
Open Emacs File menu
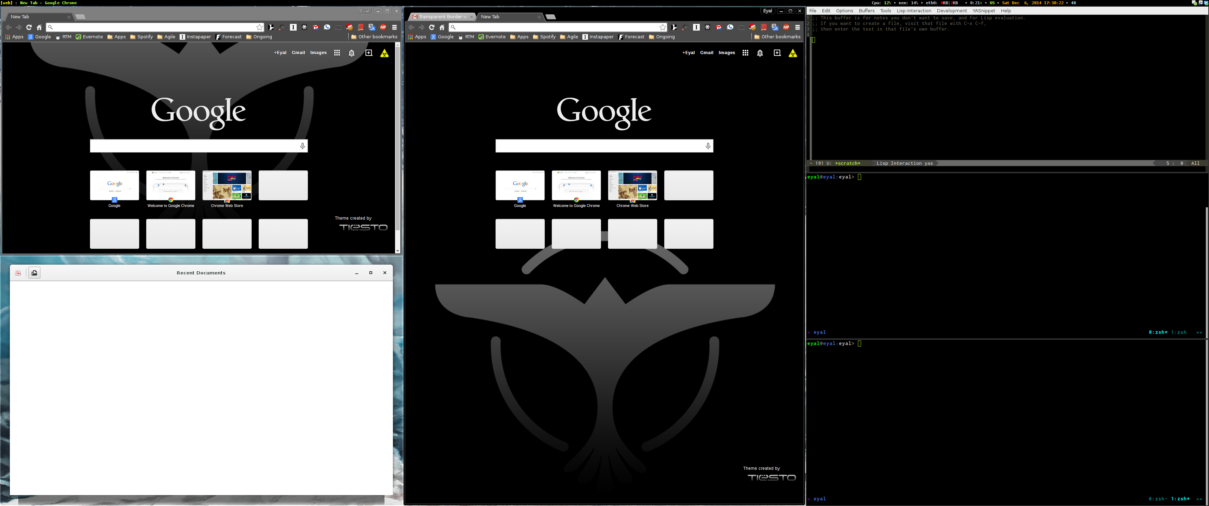coord(813,11)
